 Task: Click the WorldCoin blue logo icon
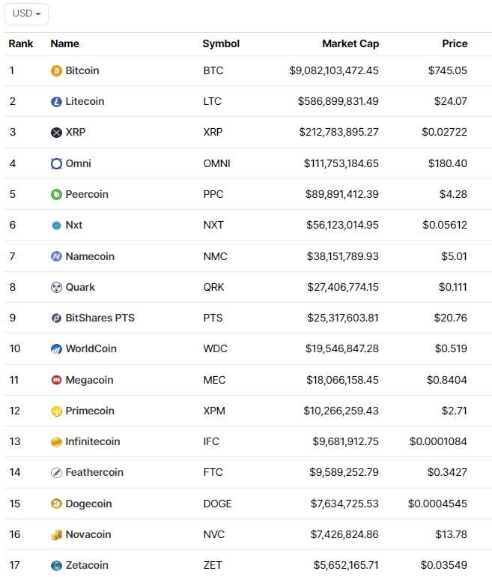tap(56, 349)
